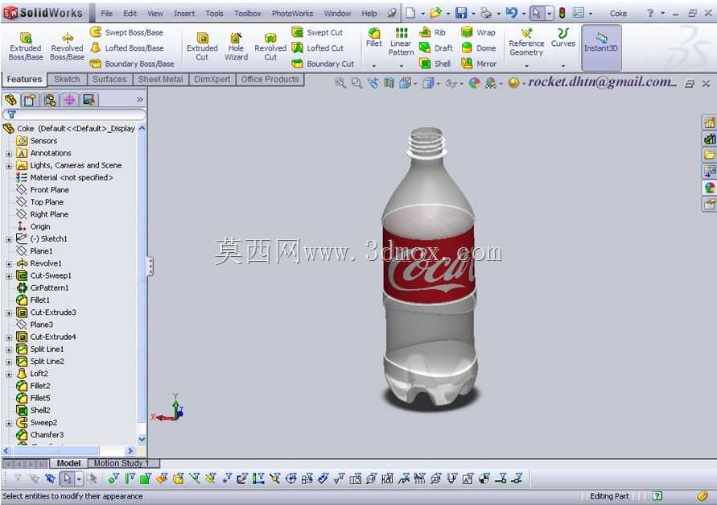Click the feature tree filter field
Viewport: 717px width, 505px height.
click(x=74, y=114)
